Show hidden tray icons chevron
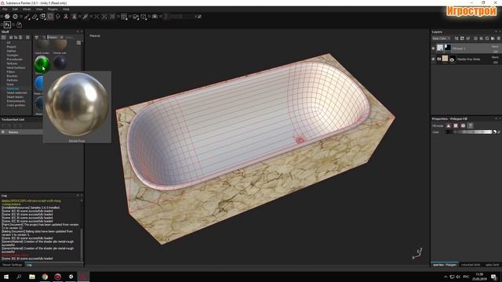 pos(446,277)
